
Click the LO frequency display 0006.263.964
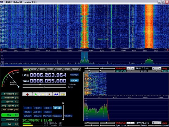pyautogui.click(x=48, y=75)
